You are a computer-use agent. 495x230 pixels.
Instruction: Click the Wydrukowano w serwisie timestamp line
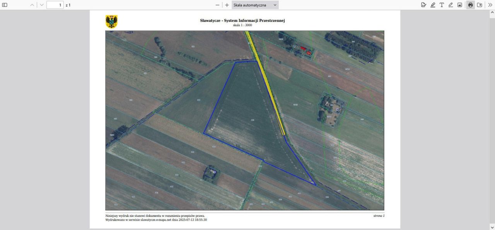[156, 220]
